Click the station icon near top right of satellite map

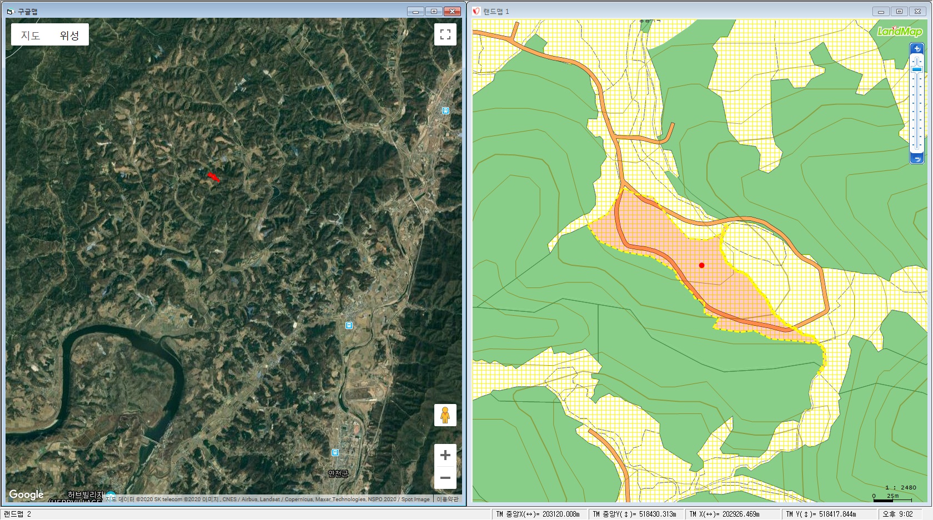445,111
